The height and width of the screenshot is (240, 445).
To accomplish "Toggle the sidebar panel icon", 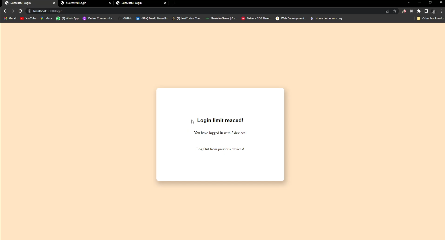I will tap(426, 11).
